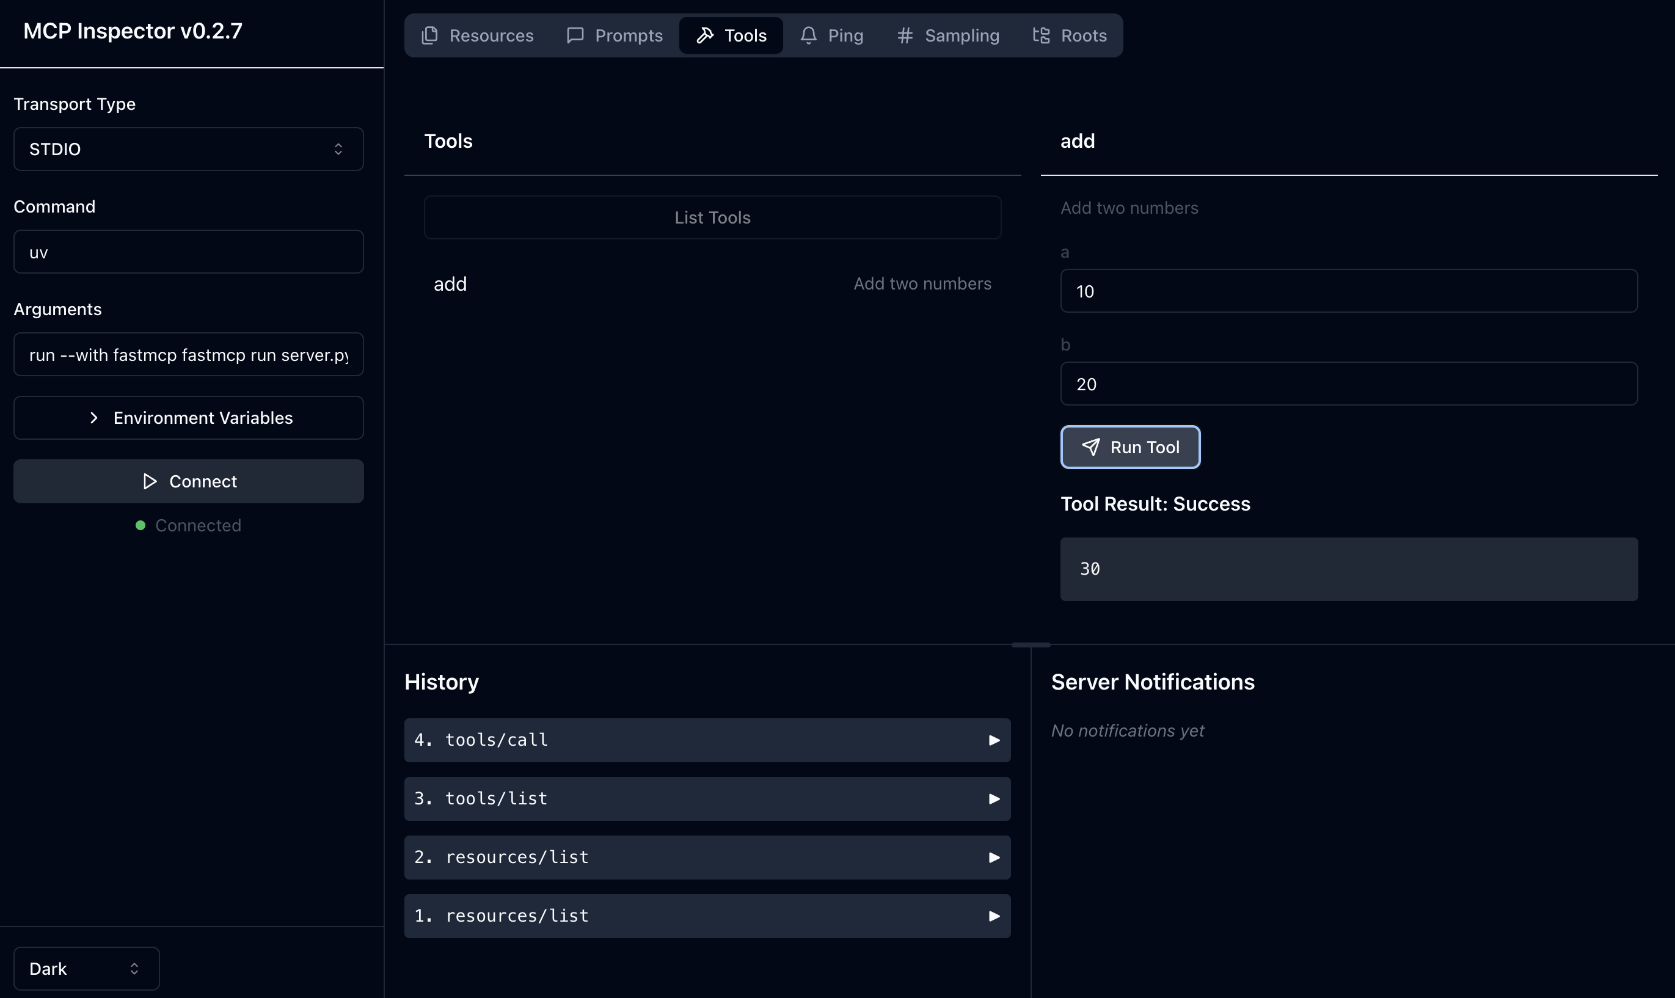Click the Resources tab's file icon
1675x998 pixels.
coord(429,35)
